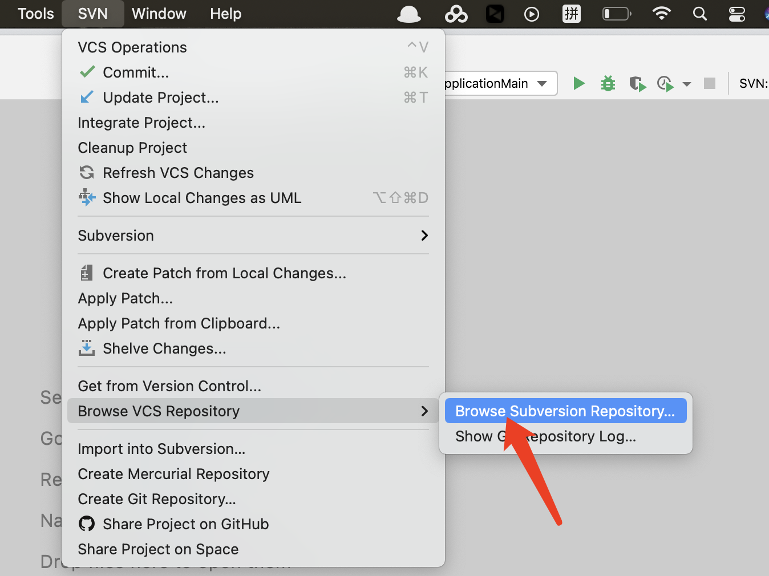The image size is (769, 576).
Task: Select Apply Patch...
Action: click(x=253, y=298)
